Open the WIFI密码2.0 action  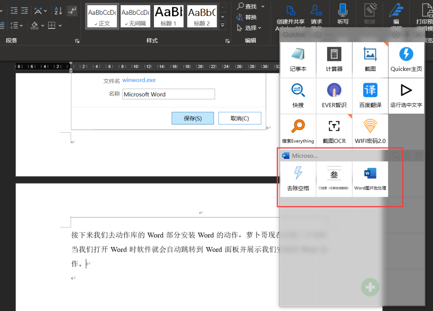pos(370,132)
